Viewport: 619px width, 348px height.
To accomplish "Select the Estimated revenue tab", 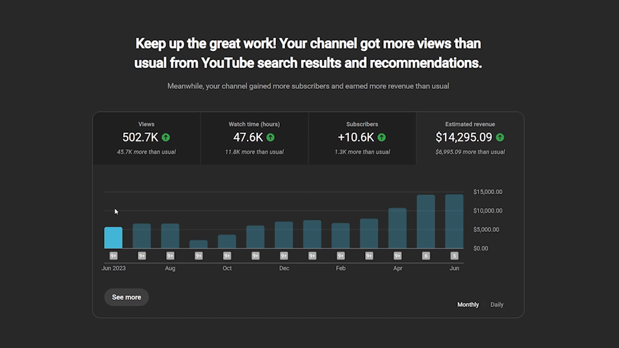I will [470, 138].
